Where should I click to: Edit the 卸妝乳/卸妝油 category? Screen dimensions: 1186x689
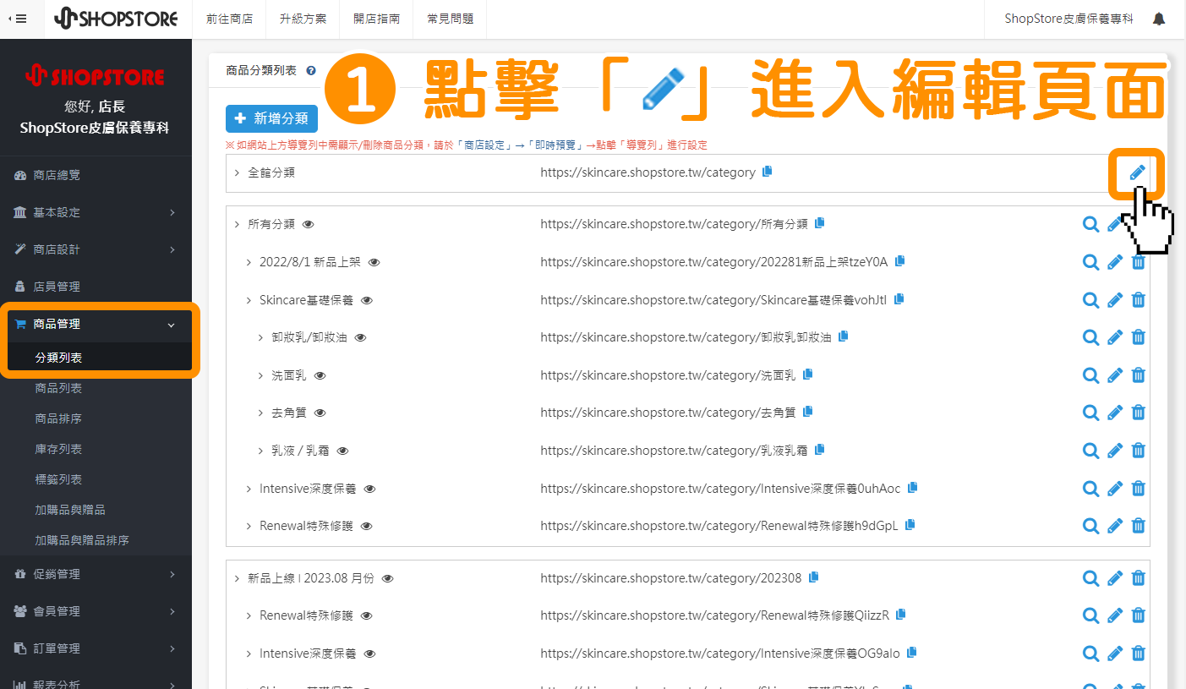coord(1115,337)
